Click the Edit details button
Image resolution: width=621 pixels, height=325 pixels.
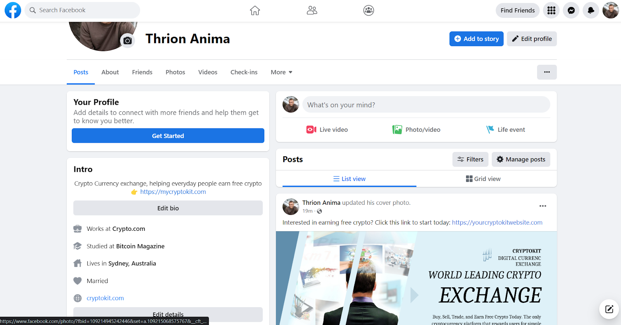click(168, 315)
